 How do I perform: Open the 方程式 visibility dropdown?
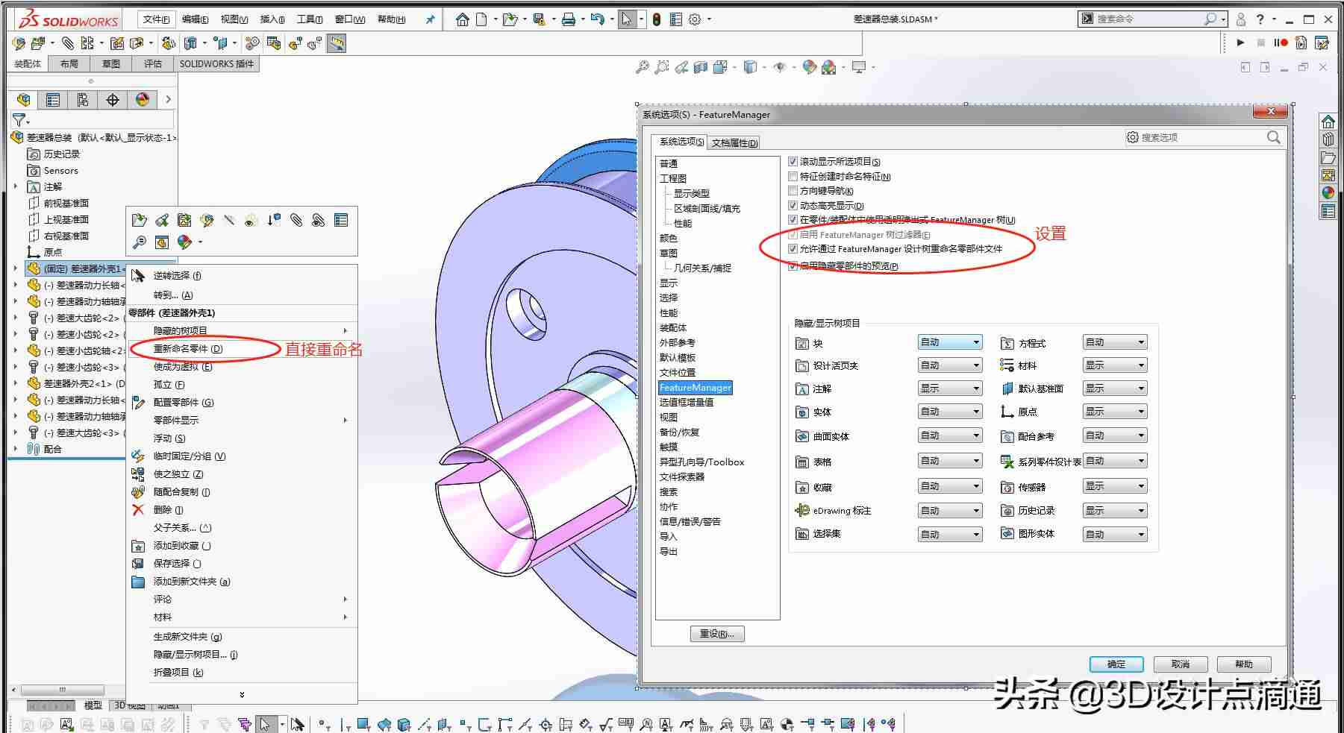pos(1115,342)
